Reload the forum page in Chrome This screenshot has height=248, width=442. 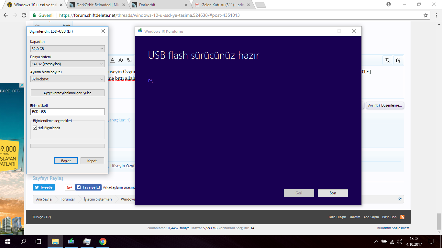pyautogui.click(x=24, y=15)
